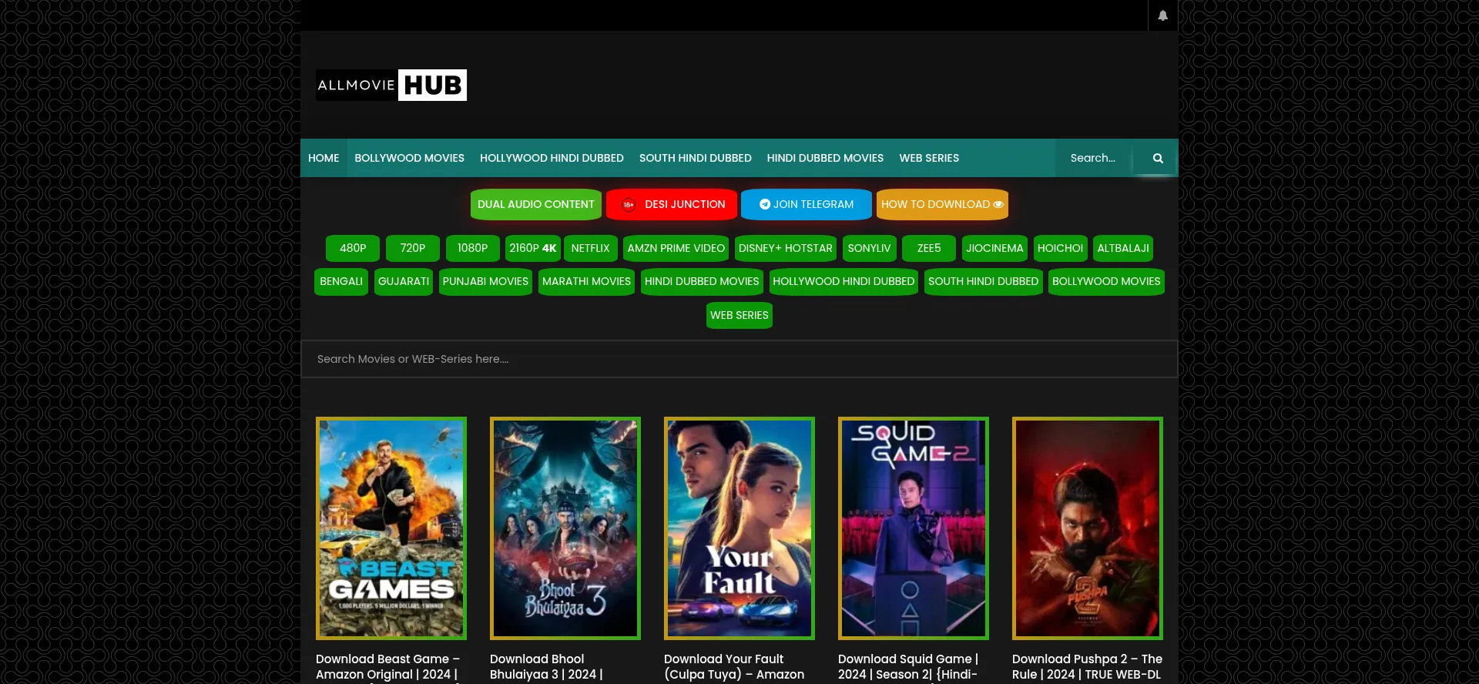Open Pushpa 2 poster thumbnail
The image size is (1479, 684).
(x=1088, y=528)
